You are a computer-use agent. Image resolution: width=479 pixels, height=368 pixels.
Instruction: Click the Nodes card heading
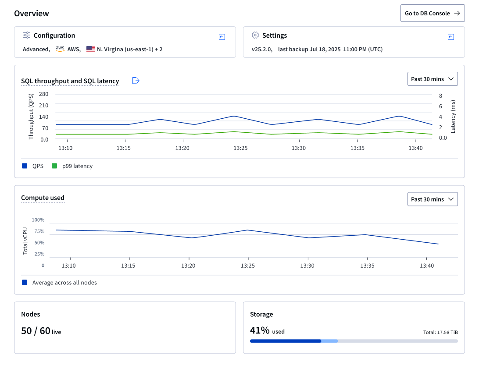pyautogui.click(x=31, y=314)
